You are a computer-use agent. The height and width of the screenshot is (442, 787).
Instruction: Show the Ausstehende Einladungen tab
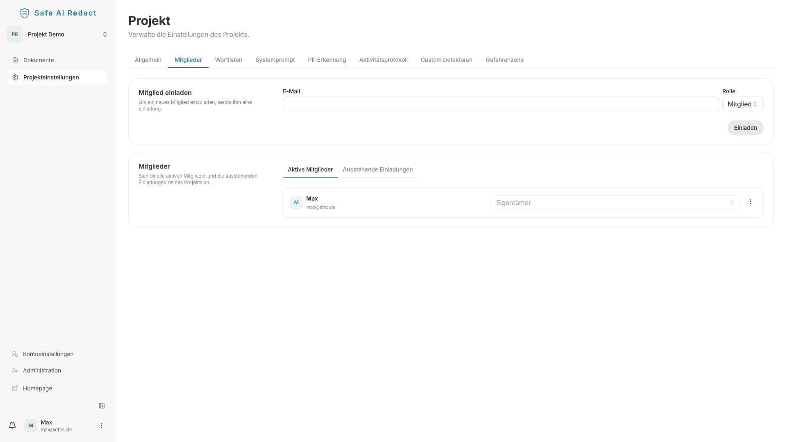pos(378,169)
